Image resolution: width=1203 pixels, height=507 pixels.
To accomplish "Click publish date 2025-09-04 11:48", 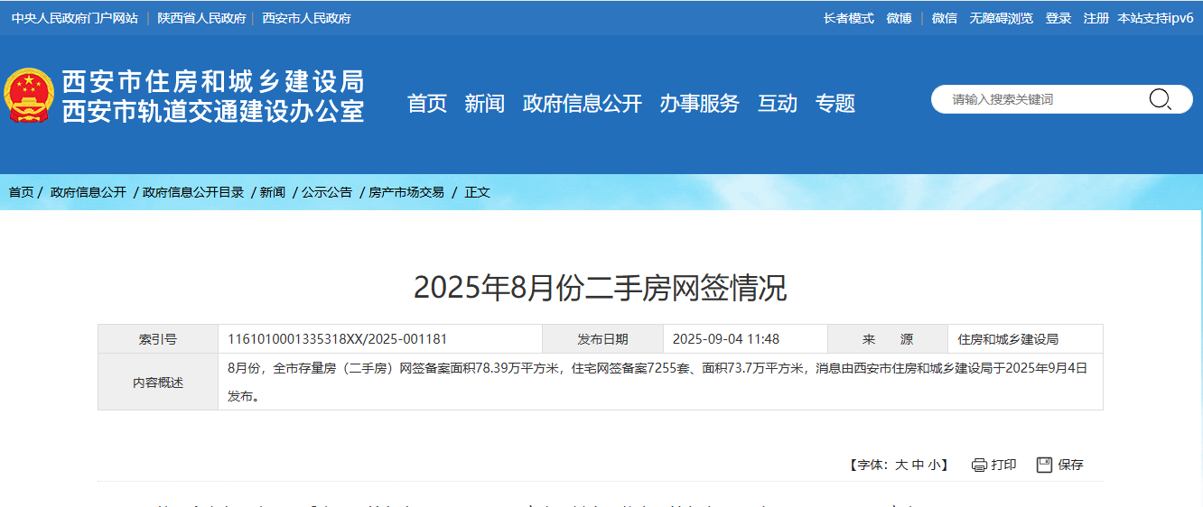I will (x=726, y=339).
